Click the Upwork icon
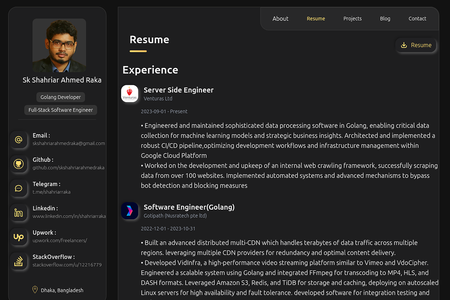 [x=18, y=237]
